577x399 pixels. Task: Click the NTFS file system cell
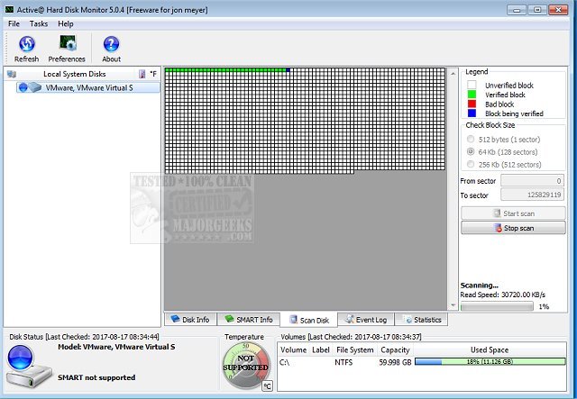tap(343, 362)
